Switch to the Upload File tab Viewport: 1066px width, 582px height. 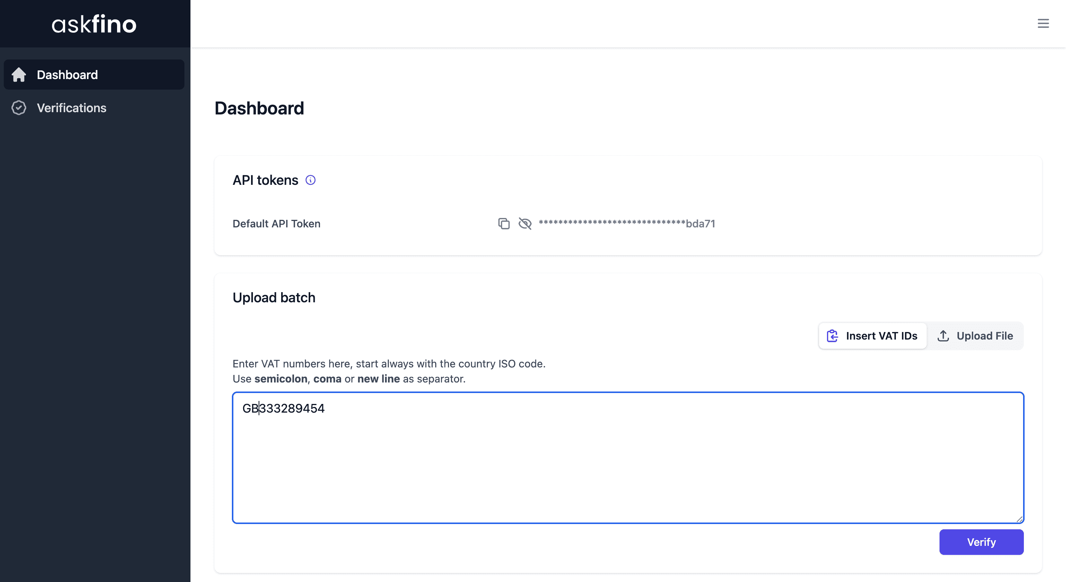[x=975, y=336]
